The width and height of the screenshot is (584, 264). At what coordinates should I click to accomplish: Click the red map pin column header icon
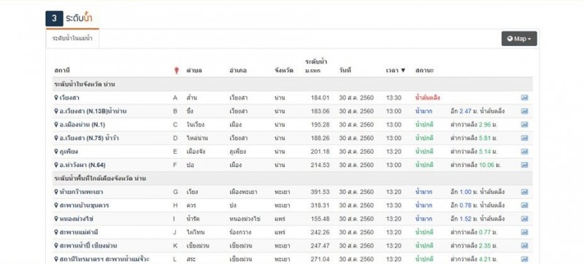tap(177, 70)
